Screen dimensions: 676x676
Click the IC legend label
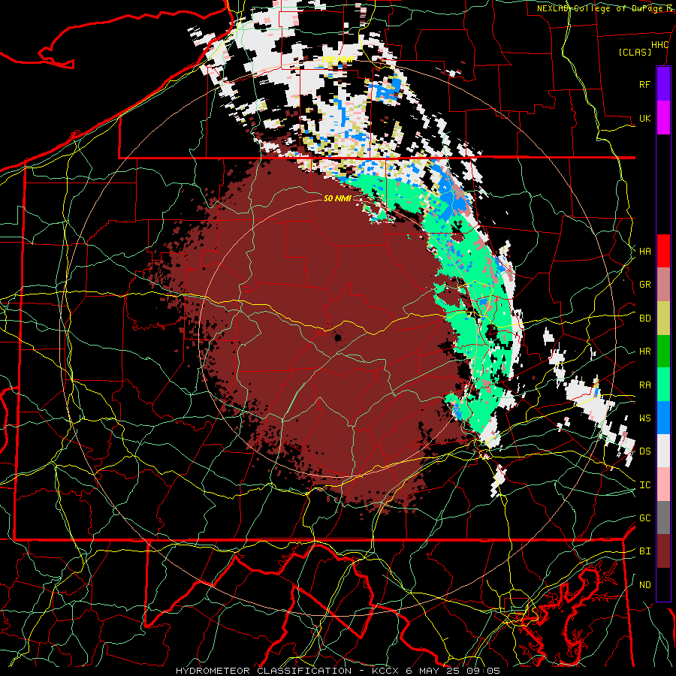[x=644, y=484]
